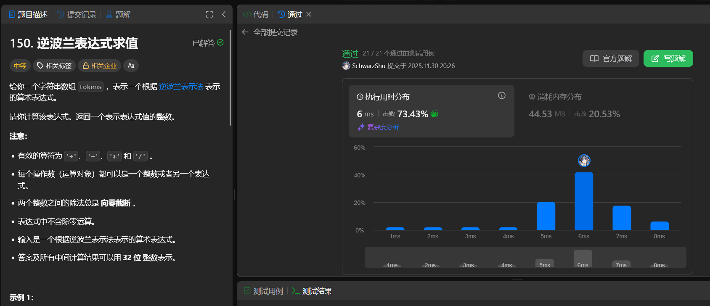Open the 逆波兰表示法 link
The height and width of the screenshot is (306, 710).
[181, 87]
